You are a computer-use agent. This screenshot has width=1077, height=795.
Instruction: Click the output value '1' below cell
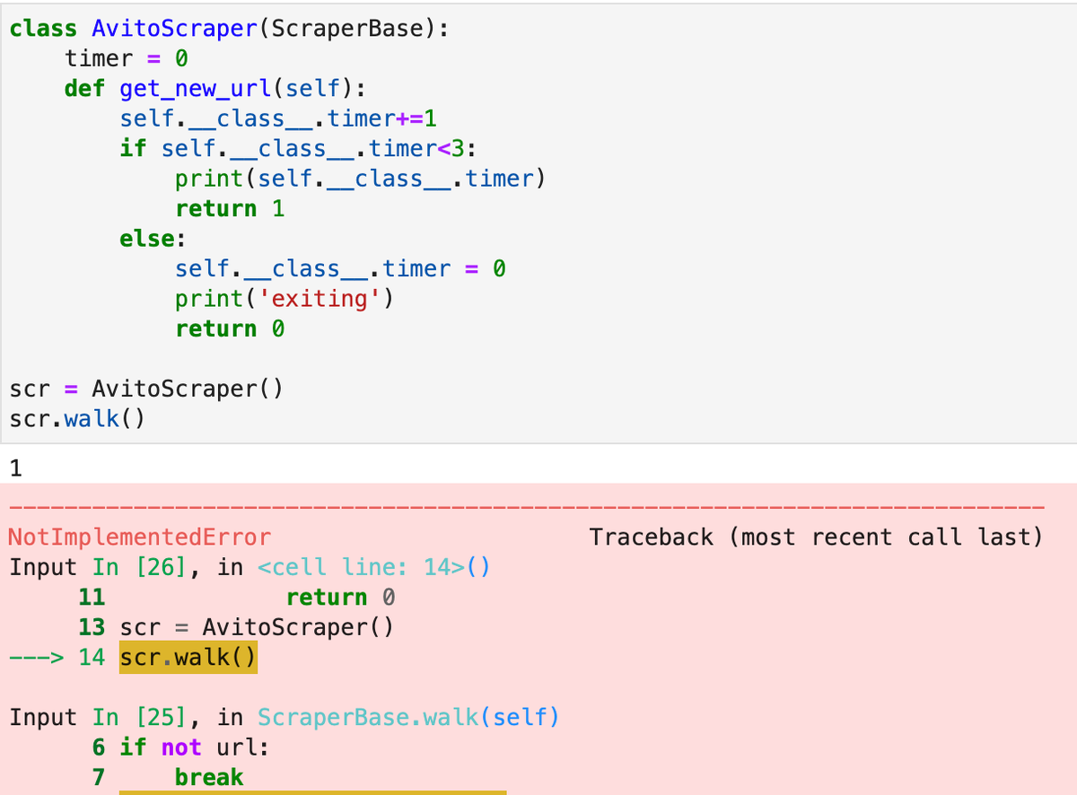coord(15,467)
